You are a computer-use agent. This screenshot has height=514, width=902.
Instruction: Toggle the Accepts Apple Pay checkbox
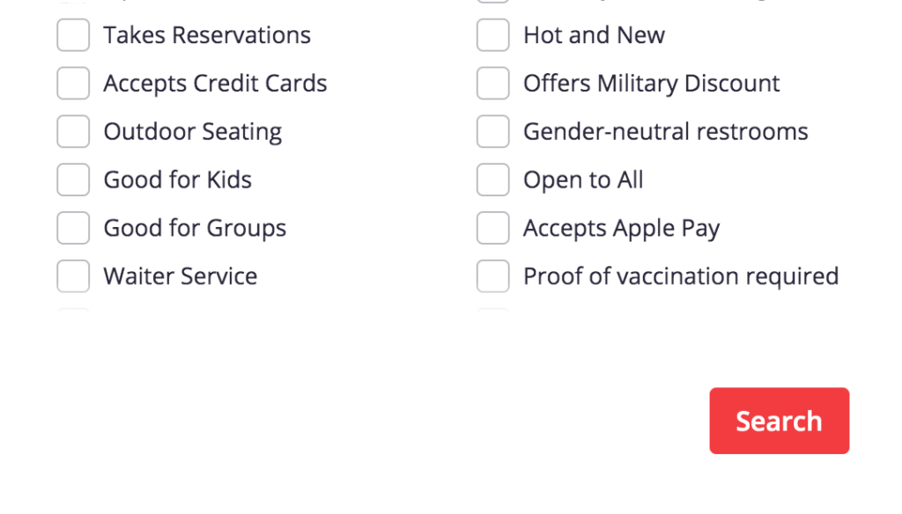493,228
